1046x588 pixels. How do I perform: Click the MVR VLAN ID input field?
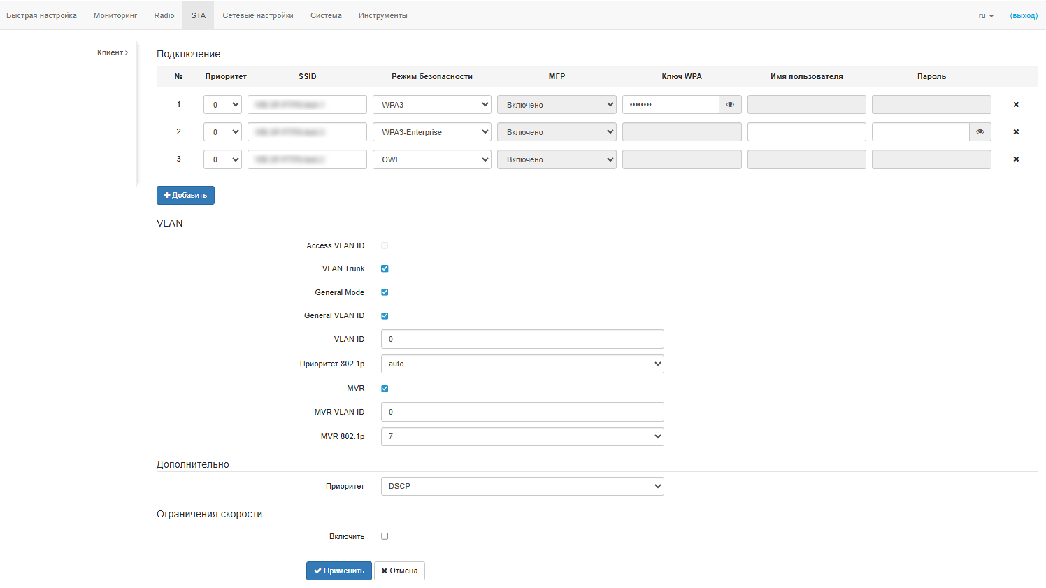[x=522, y=412]
